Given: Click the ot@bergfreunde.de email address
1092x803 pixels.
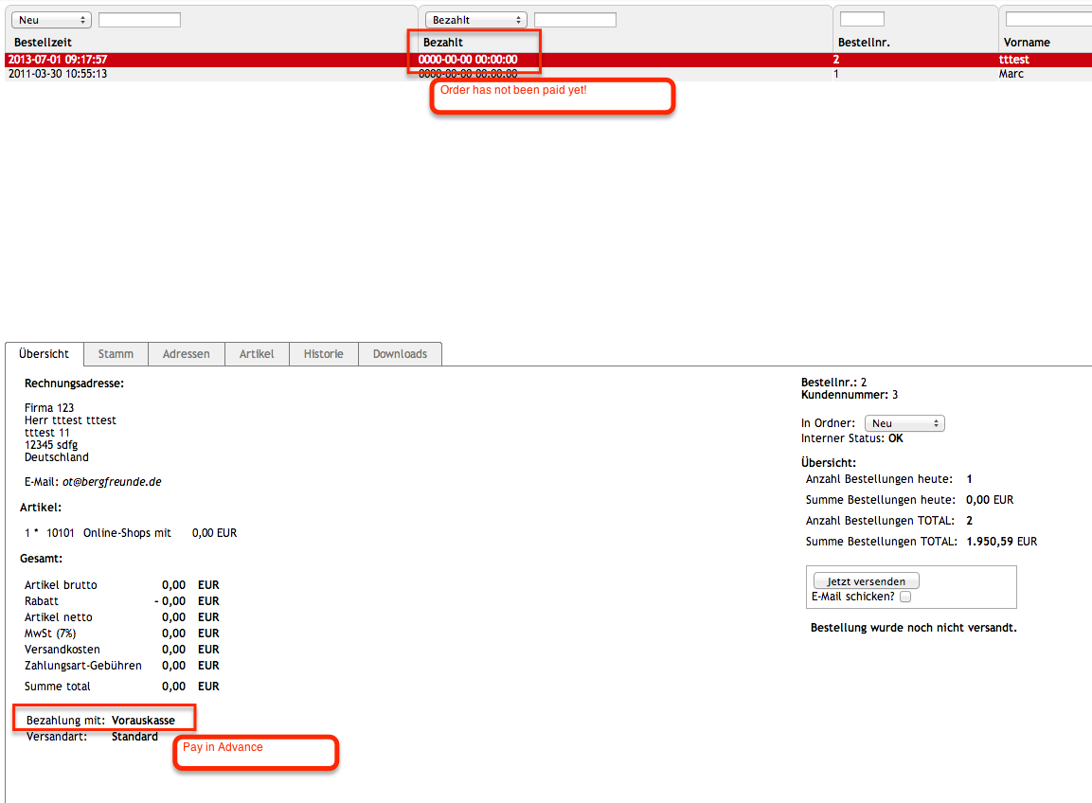Looking at the screenshot, I should [x=112, y=481].
